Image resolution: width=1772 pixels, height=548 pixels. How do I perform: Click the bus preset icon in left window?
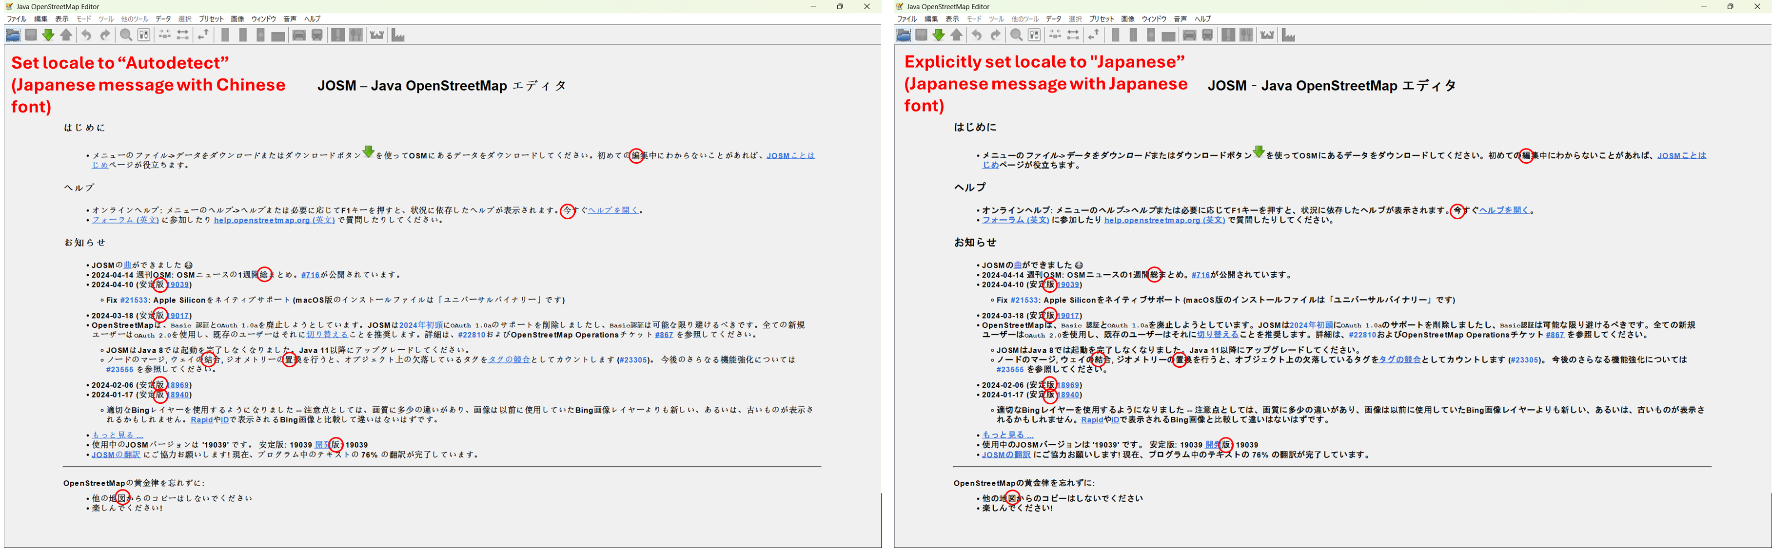click(x=317, y=35)
